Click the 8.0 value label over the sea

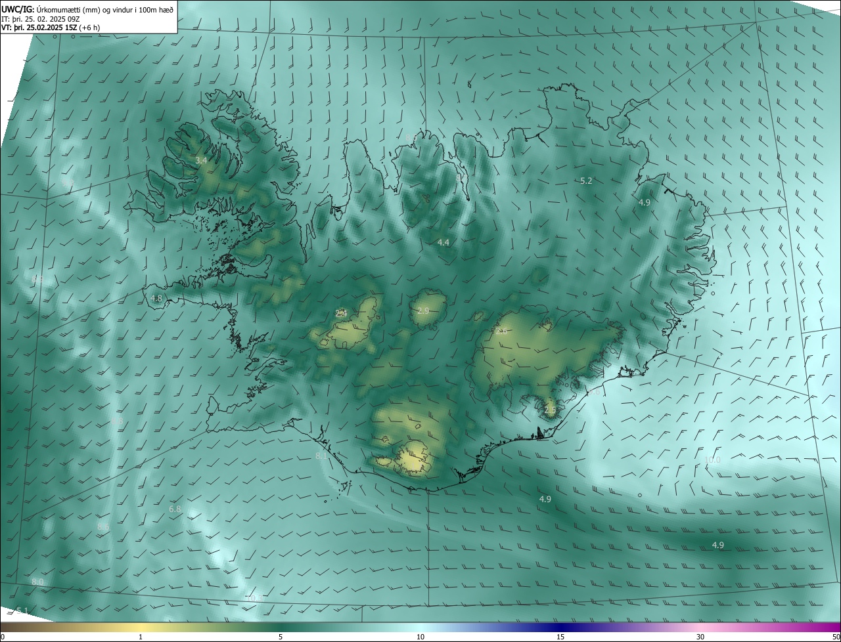pos(37,582)
